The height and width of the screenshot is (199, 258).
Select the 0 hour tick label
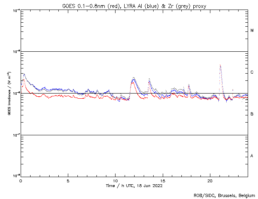coord(21,181)
